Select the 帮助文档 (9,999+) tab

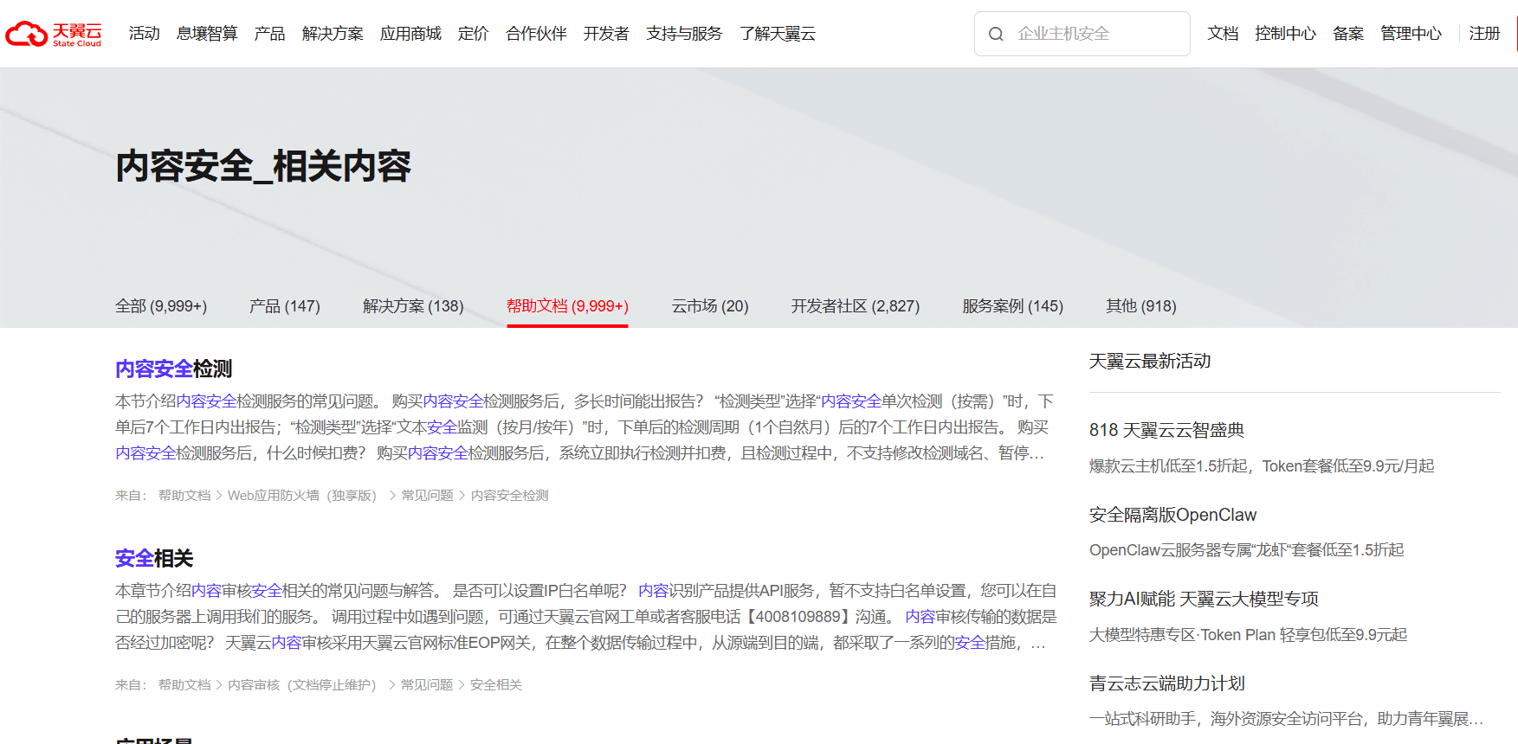click(x=567, y=306)
